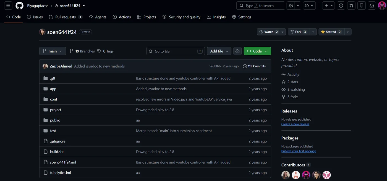387x181 pixels.
Task: Go to GitHub home via logo
Action: (x=19, y=6)
